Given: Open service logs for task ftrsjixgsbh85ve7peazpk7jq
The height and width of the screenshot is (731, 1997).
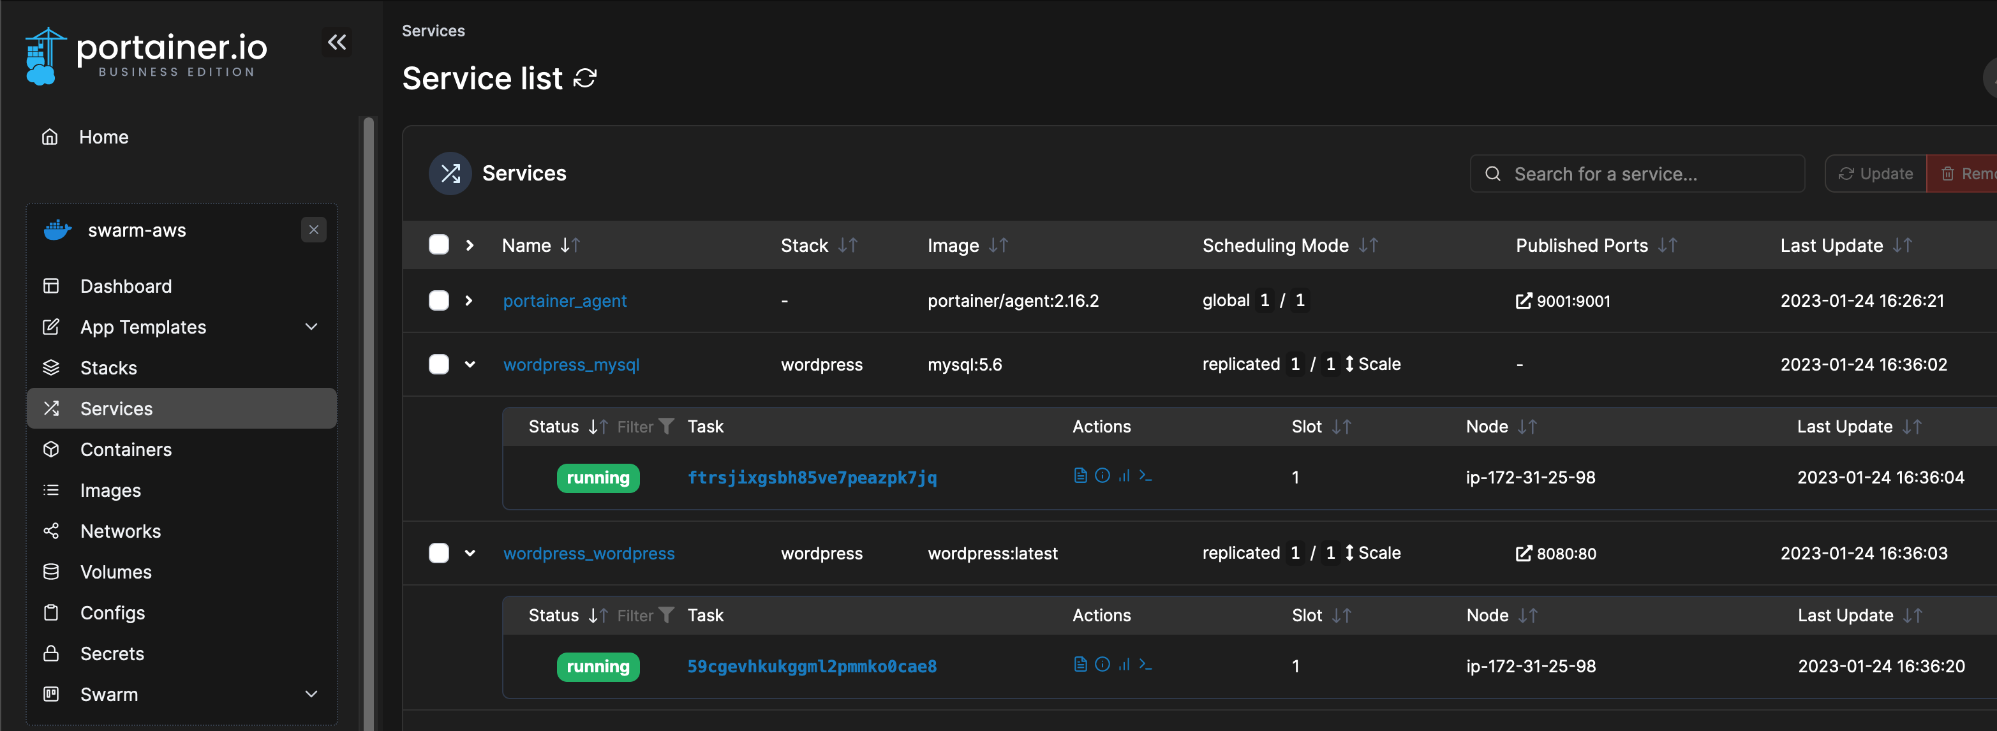Looking at the screenshot, I should point(1080,476).
